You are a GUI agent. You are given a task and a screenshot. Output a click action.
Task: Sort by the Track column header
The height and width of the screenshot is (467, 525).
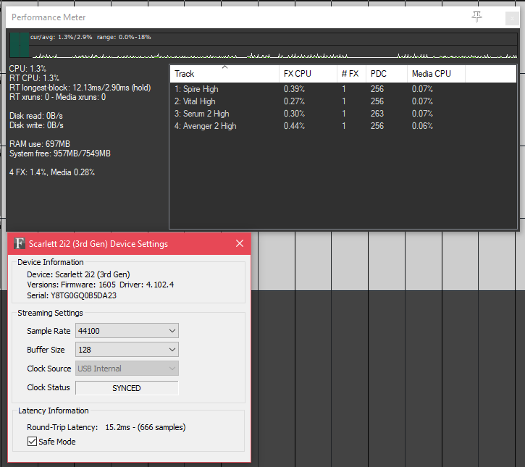tap(224, 74)
